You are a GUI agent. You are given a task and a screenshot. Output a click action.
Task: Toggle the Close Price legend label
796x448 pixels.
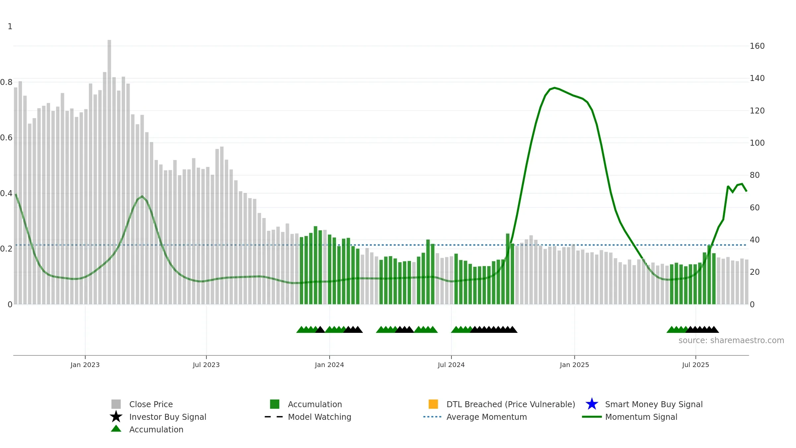pos(151,404)
